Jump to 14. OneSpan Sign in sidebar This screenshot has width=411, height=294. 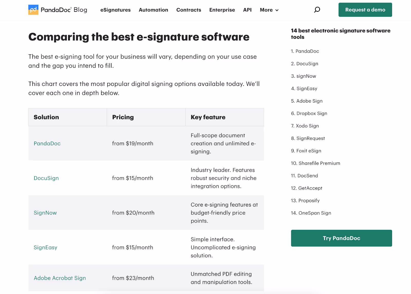(311, 213)
